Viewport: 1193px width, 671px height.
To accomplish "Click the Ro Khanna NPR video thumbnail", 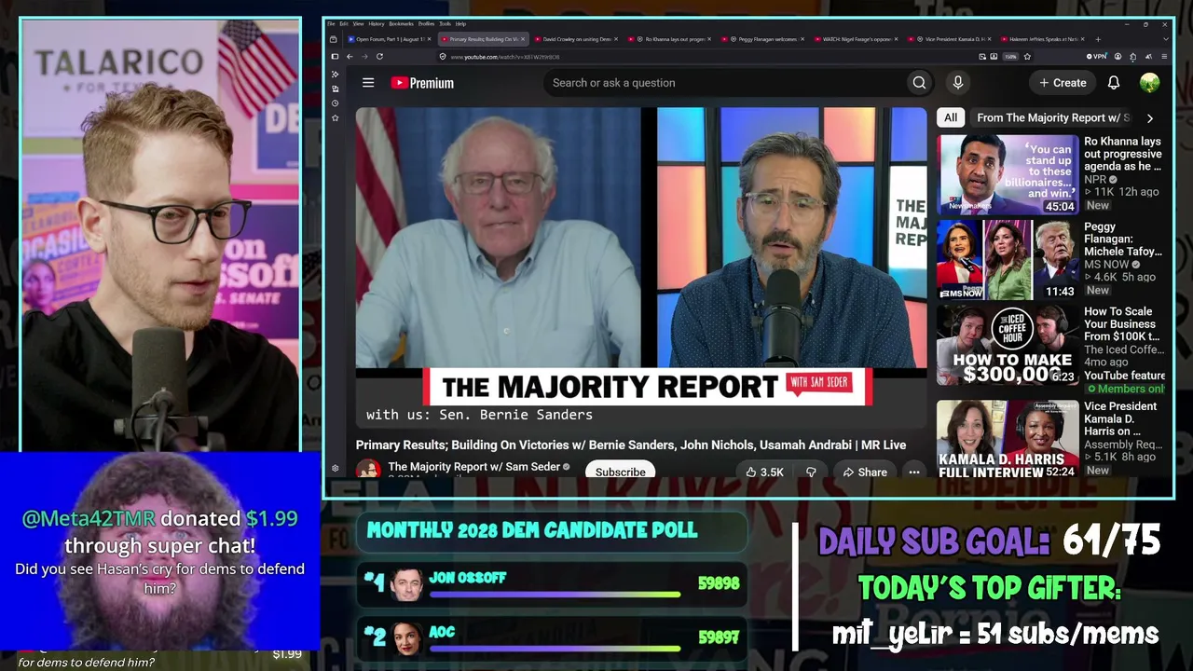I will [1008, 175].
